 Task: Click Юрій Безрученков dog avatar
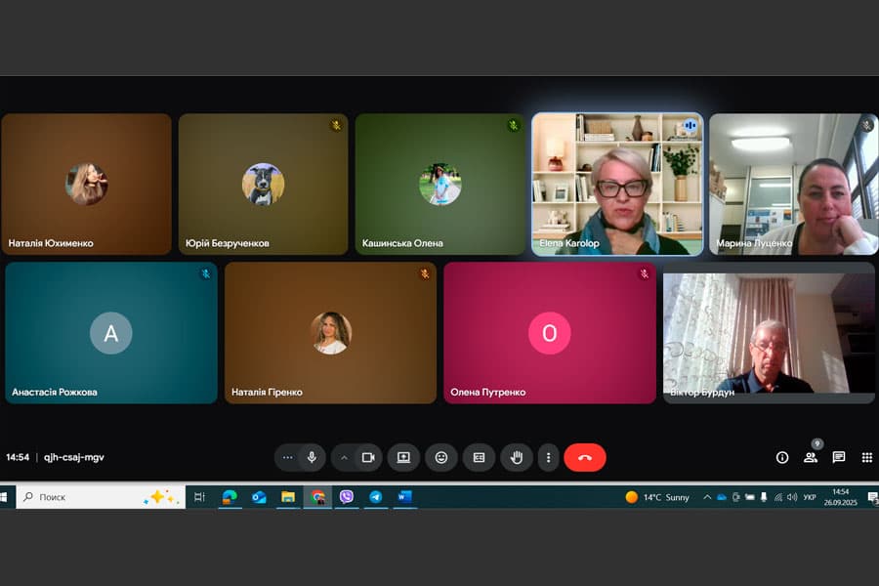pos(264,185)
